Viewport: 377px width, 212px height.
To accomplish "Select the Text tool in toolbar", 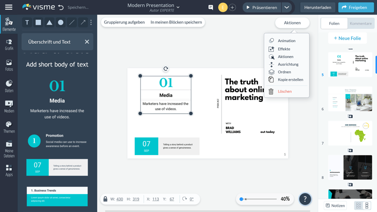I will point(27,22).
